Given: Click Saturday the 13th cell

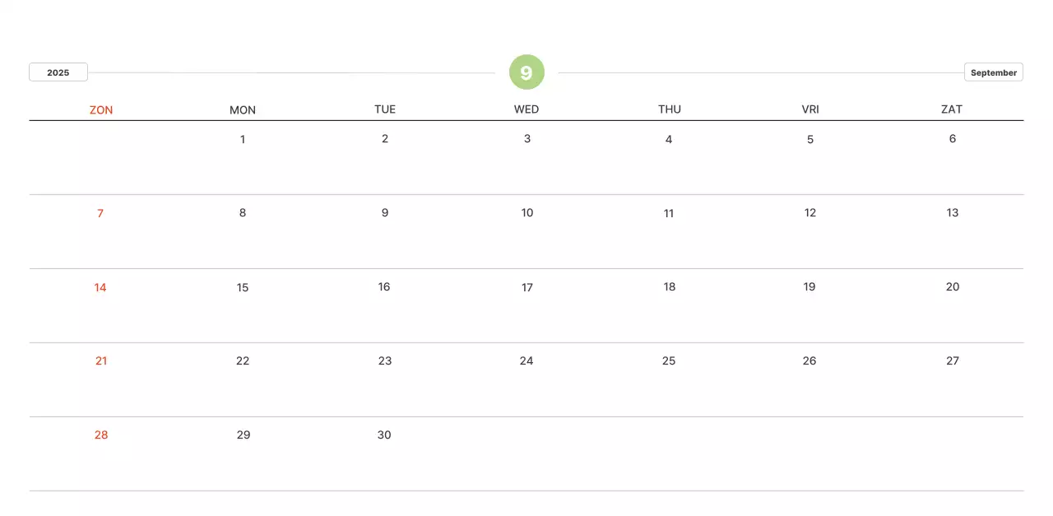Looking at the screenshot, I should pos(953,213).
